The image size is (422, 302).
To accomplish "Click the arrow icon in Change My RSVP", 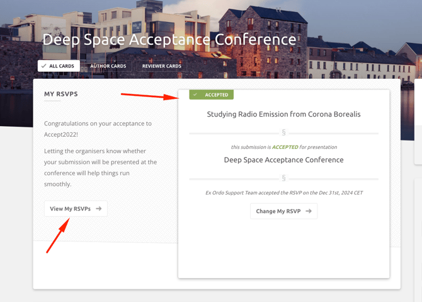I will [x=309, y=211].
